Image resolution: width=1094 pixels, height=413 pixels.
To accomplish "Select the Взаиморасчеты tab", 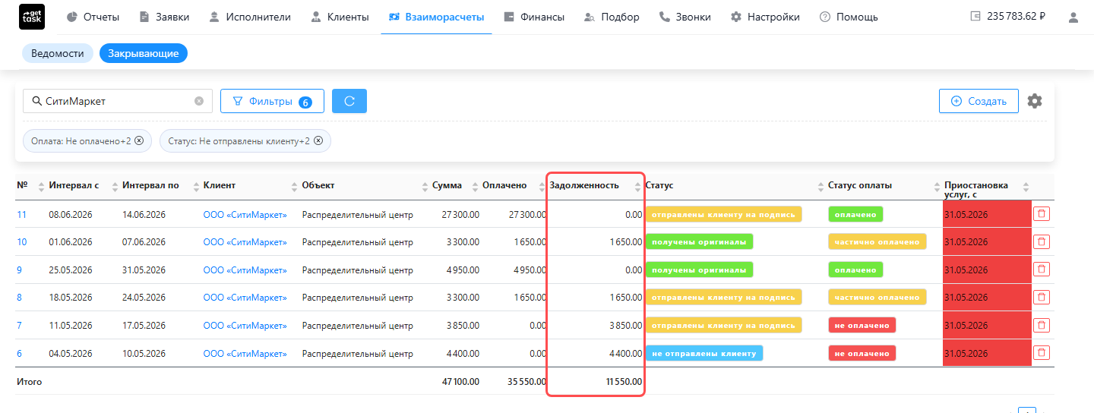I will pyautogui.click(x=436, y=17).
